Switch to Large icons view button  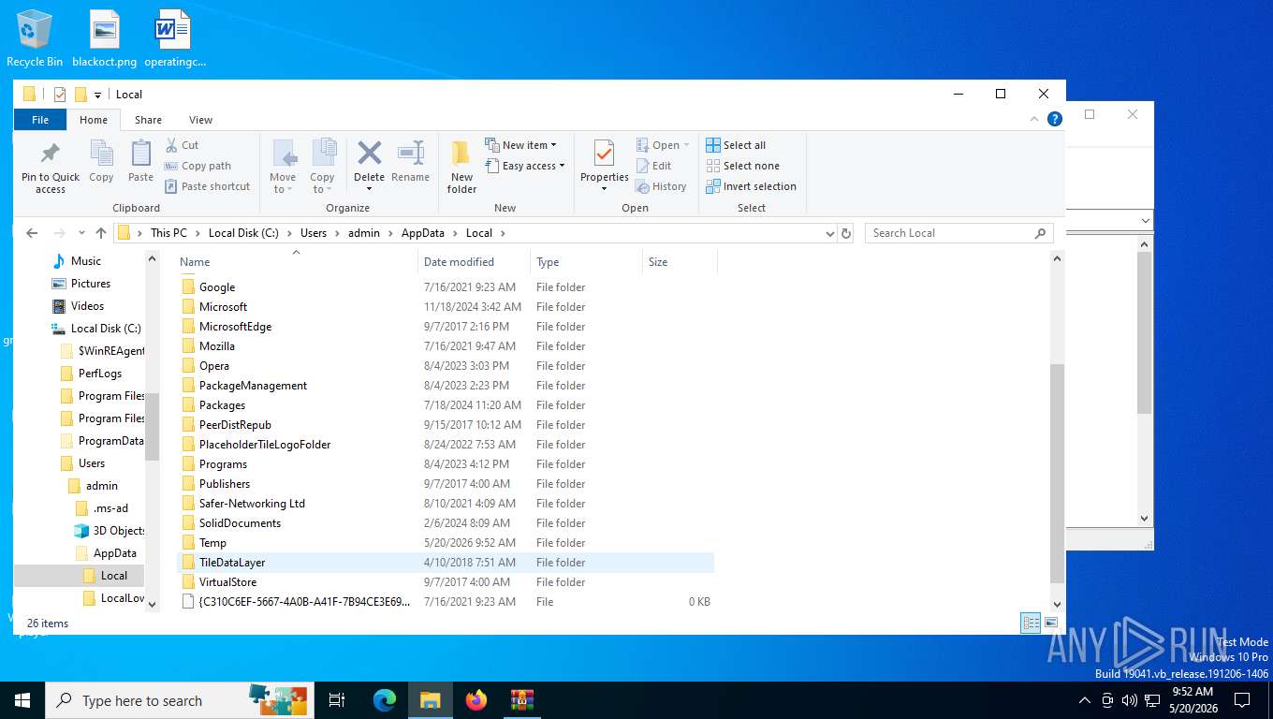tap(1051, 623)
